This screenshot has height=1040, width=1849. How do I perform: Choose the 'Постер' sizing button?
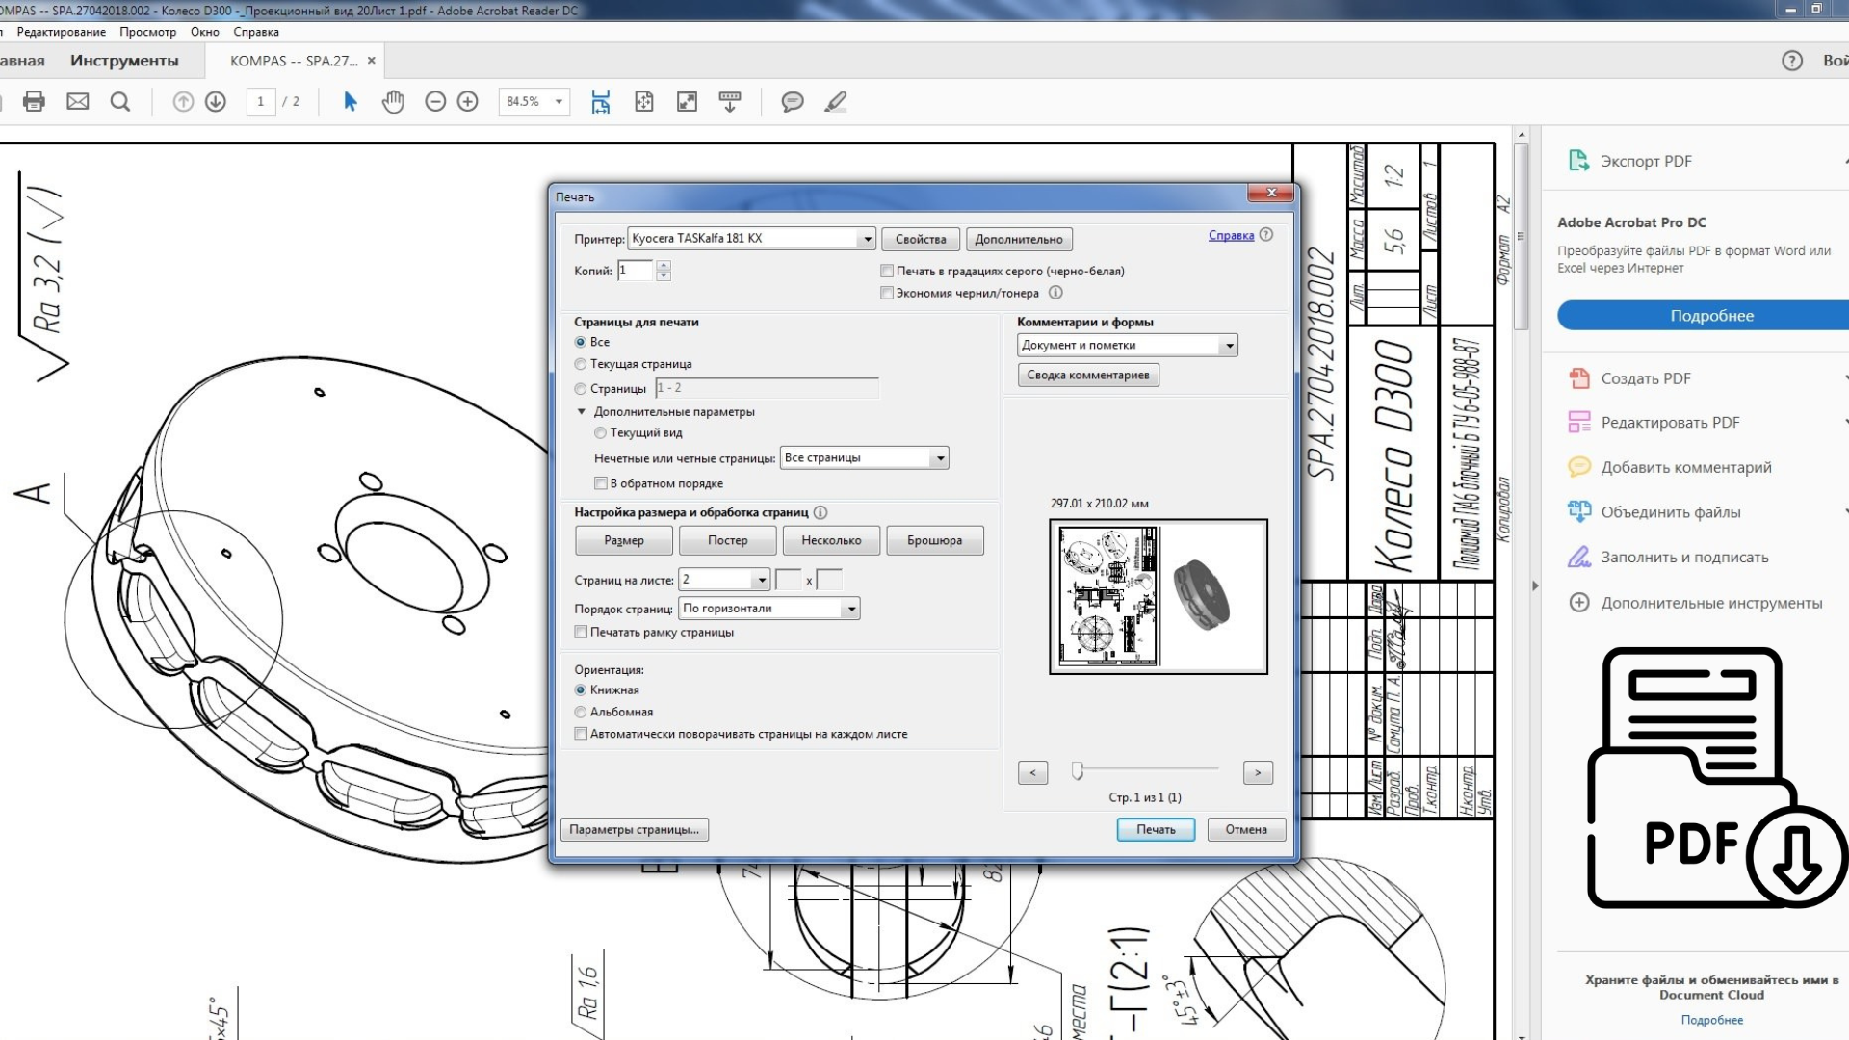(728, 540)
